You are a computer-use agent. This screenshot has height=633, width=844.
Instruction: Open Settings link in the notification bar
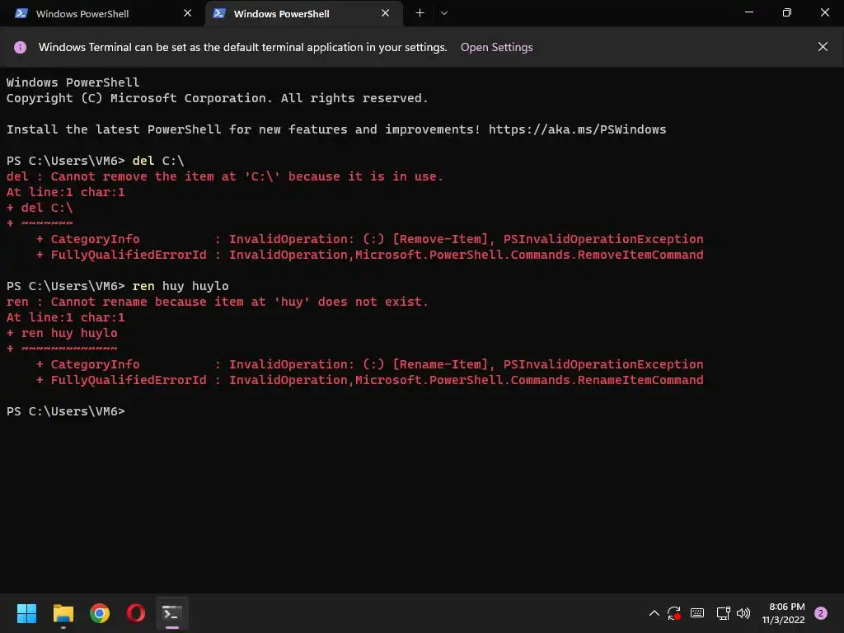[496, 47]
